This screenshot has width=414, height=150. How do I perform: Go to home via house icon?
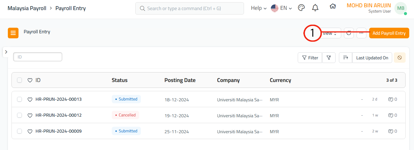click(332, 6)
